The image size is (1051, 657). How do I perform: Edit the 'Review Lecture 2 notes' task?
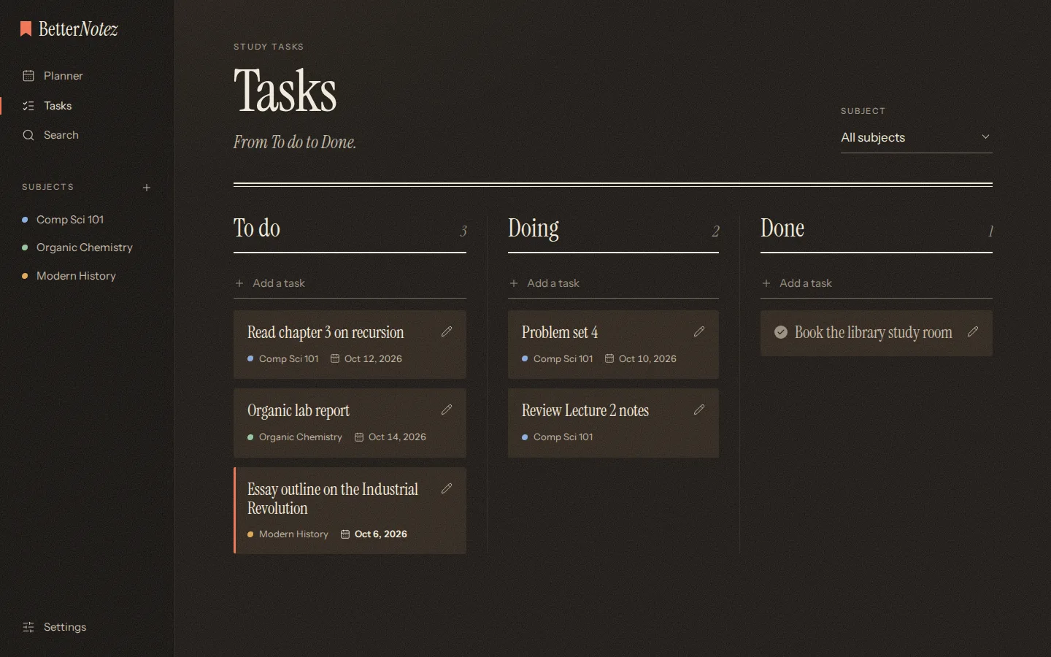699,410
